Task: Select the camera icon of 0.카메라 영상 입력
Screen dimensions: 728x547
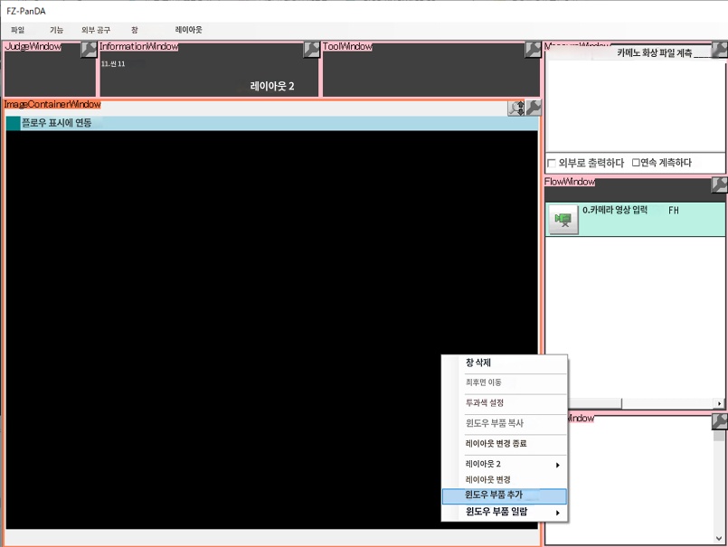Action: pyautogui.click(x=563, y=219)
